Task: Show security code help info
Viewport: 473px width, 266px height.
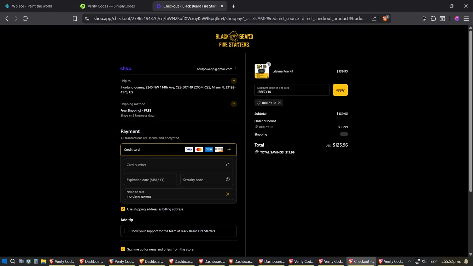Action: 228,179
